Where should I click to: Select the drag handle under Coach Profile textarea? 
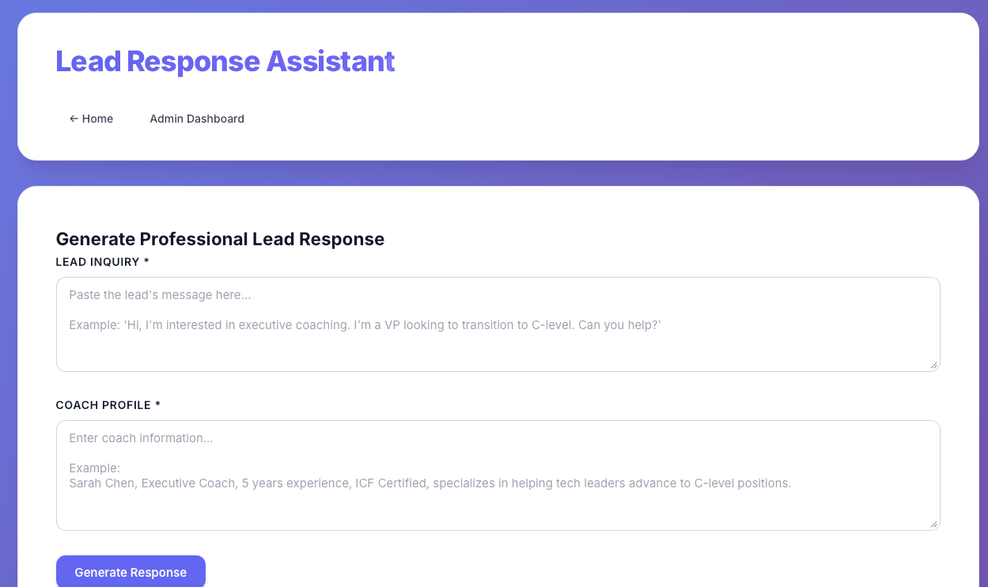coord(934,524)
